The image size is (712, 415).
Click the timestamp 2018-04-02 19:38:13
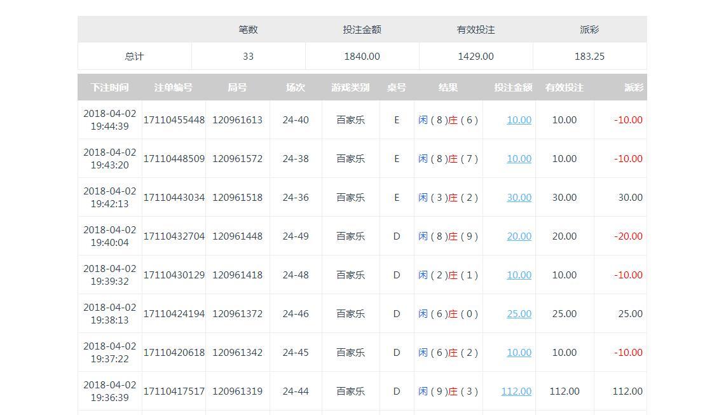110,314
